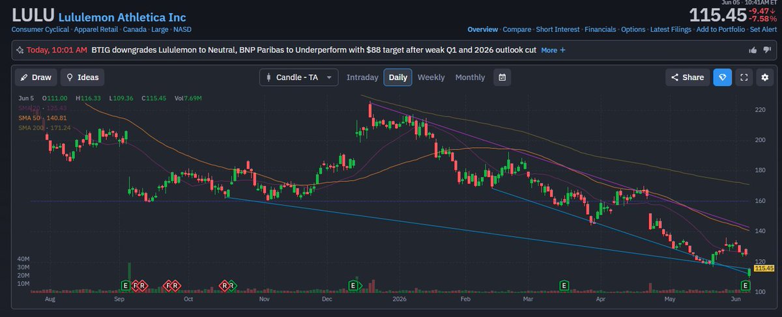Expand news with More + link
The height and width of the screenshot is (317, 782).
tap(553, 50)
